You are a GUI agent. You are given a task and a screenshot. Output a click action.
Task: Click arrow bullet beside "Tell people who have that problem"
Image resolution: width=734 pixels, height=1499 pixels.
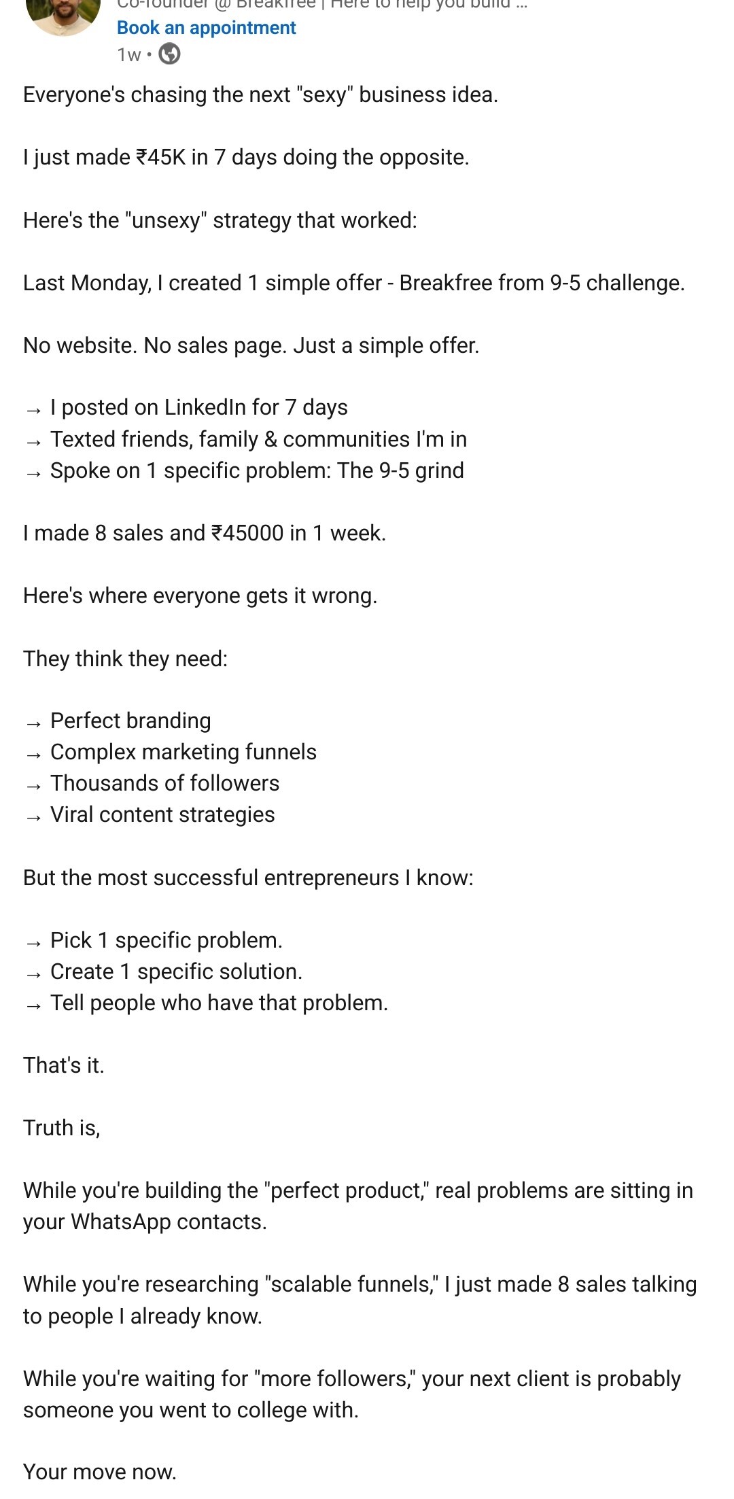[x=34, y=1005]
